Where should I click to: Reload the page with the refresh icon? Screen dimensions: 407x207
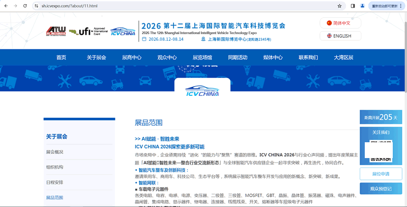point(25,6)
